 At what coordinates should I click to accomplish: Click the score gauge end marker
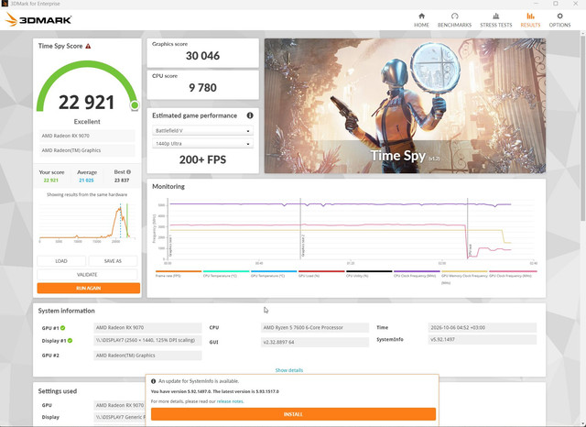(x=135, y=105)
